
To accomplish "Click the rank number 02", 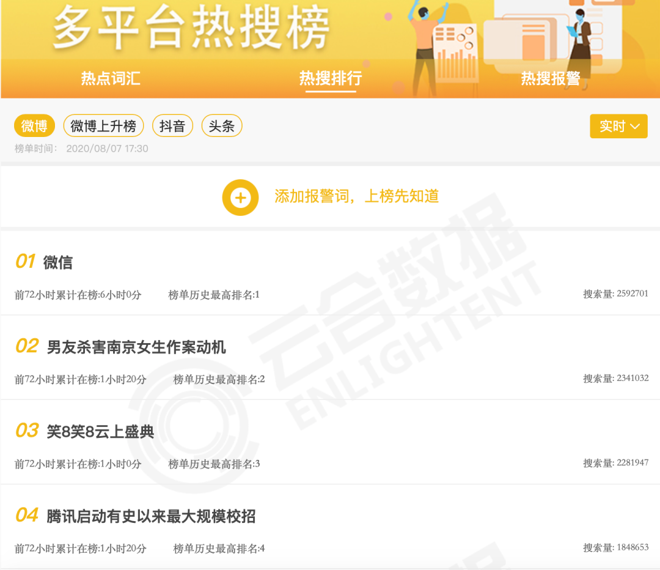I will (27, 346).
